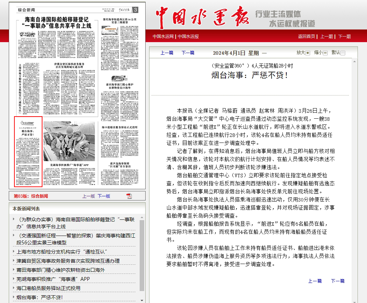Click the 本版新闻列表 heading

pyautogui.click(x=26, y=209)
